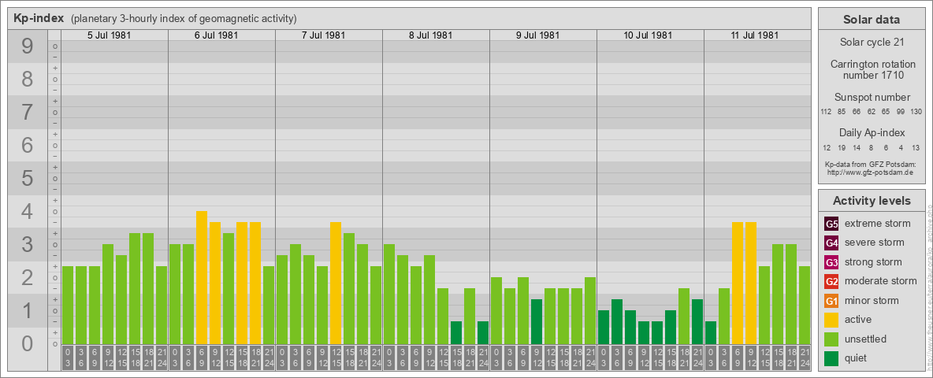Click the '0 3' time label under 5 Jul 1981

(68, 358)
